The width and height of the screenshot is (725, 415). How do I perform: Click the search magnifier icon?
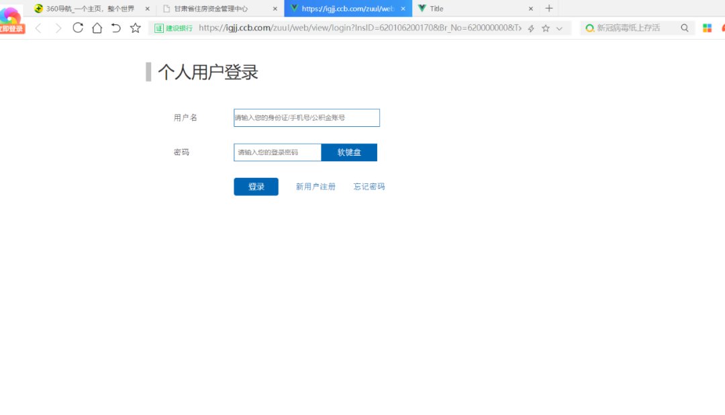[685, 28]
